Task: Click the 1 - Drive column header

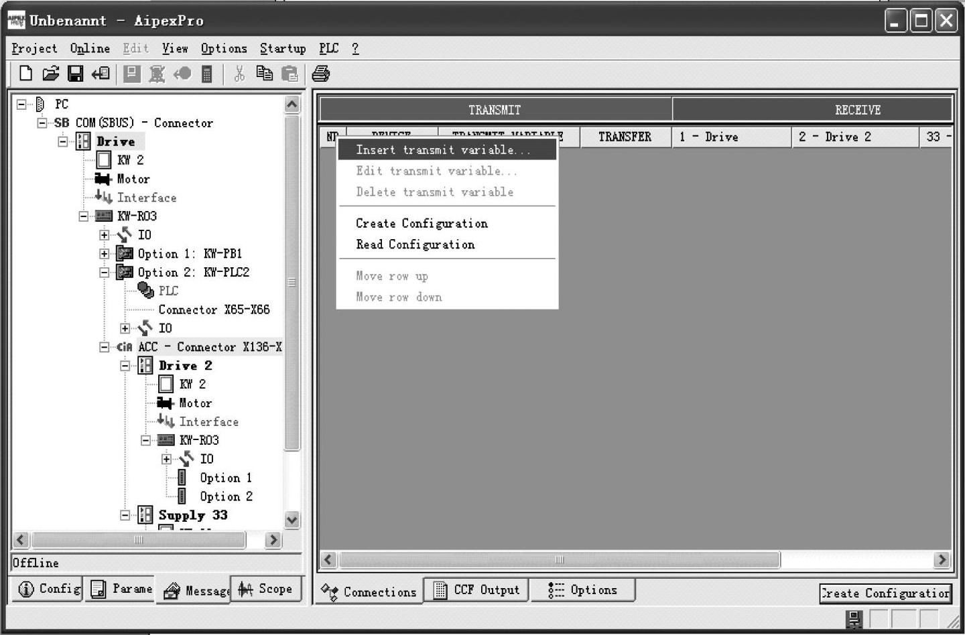Action: tap(732, 137)
